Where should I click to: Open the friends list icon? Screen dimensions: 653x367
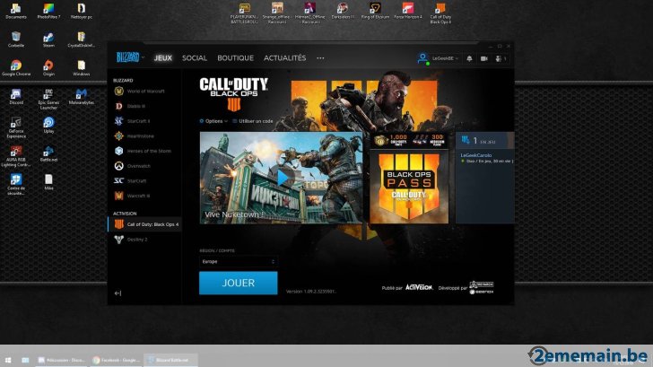[501, 58]
